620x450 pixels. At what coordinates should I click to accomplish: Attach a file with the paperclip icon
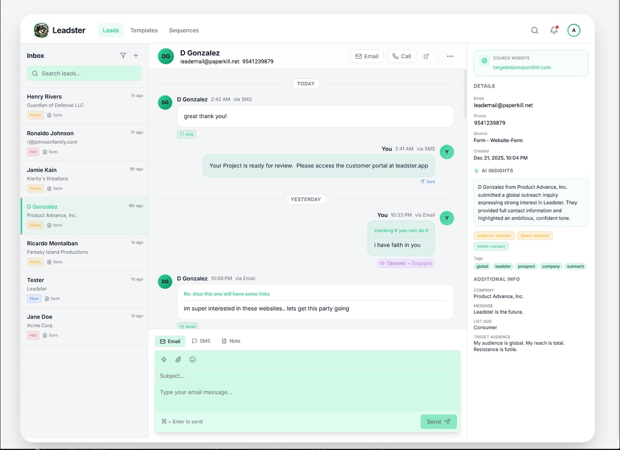pos(178,359)
